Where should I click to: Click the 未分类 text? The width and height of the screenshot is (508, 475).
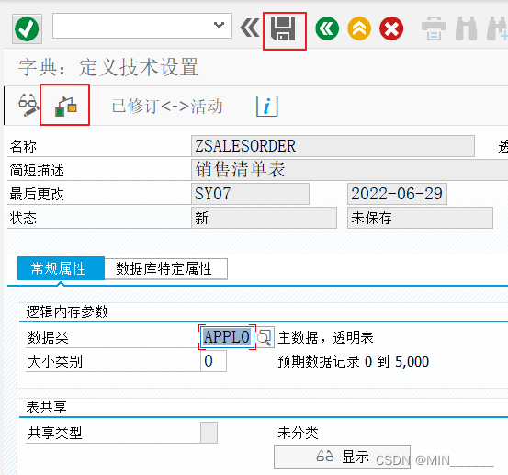coord(298,433)
